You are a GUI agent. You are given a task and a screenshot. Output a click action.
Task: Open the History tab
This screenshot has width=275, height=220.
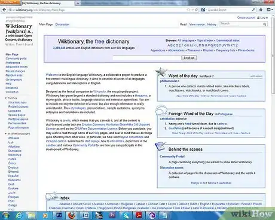212,25
